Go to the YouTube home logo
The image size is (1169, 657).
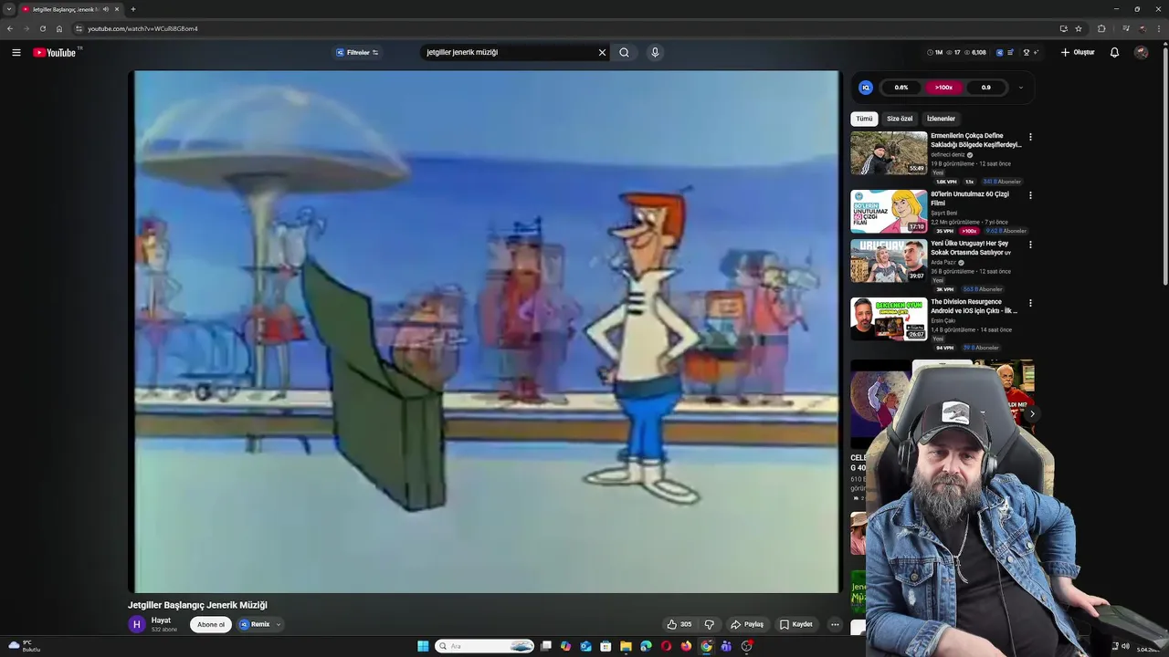click(x=55, y=52)
